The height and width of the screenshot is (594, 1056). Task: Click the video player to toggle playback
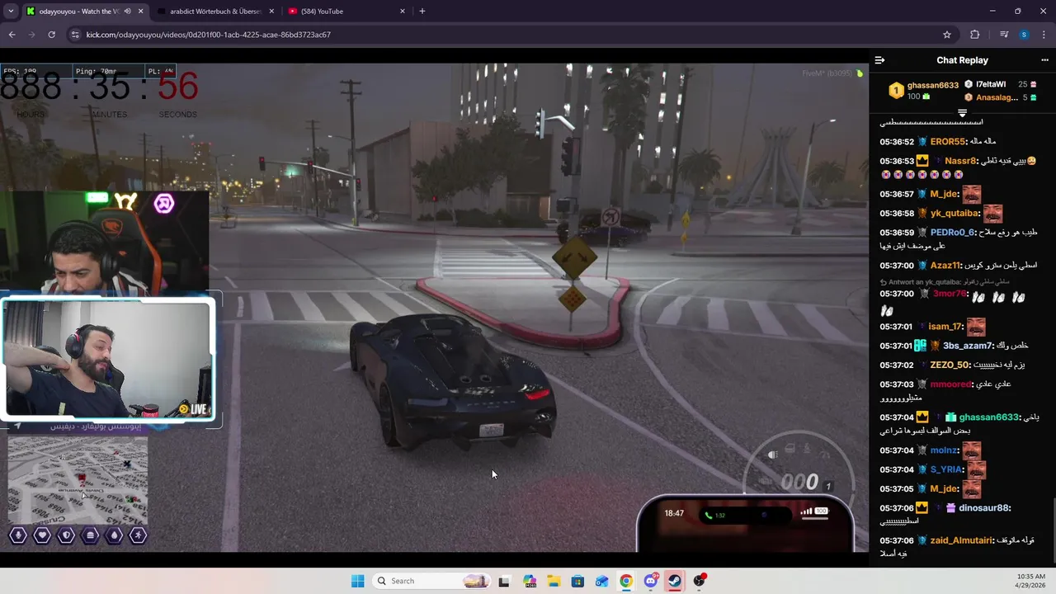[434, 307]
